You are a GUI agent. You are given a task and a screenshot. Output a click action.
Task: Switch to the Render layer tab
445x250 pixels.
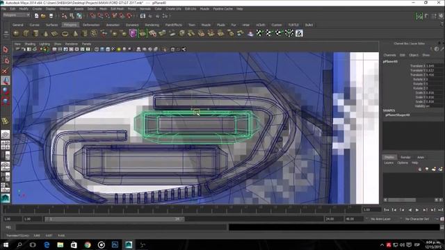405,158
